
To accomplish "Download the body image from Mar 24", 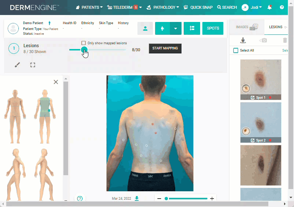I will pyautogui.click(x=137, y=198).
